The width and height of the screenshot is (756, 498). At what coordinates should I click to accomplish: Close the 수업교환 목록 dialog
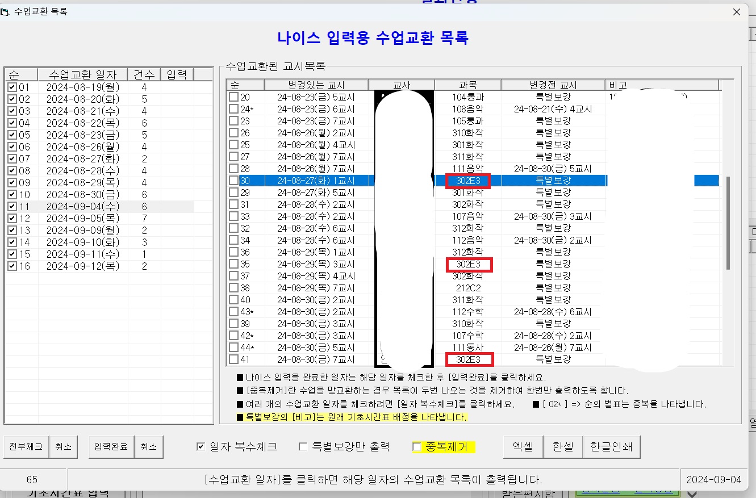(x=737, y=11)
